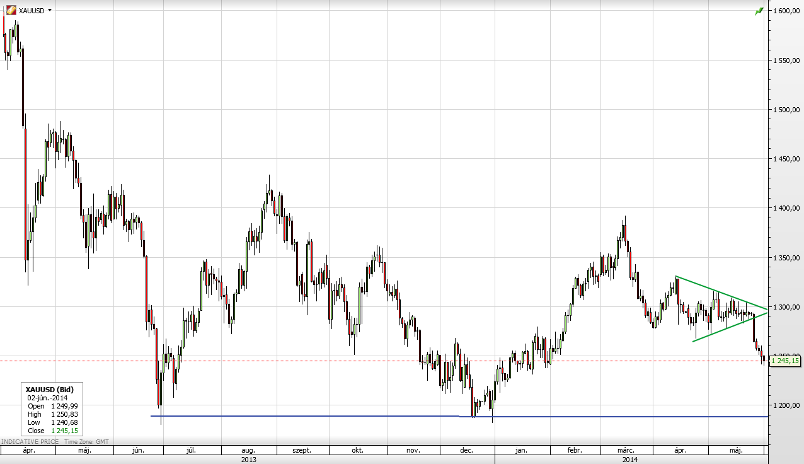Click the 1 550,00 price axis label

[x=788, y=60]
